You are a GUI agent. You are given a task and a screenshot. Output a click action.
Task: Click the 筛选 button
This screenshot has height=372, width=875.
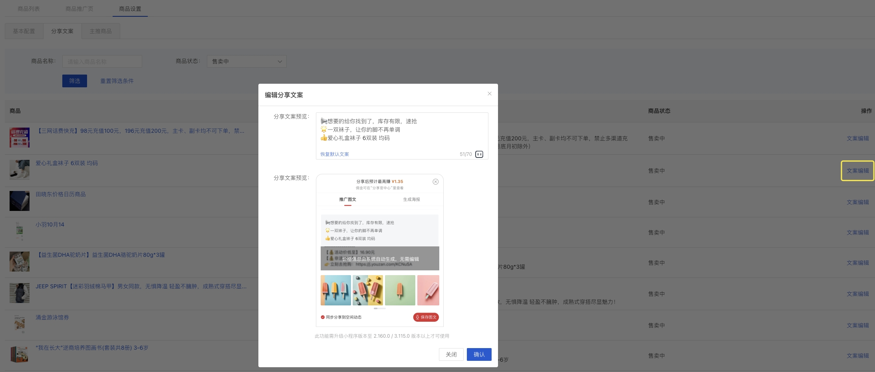(x=75, y=81)
